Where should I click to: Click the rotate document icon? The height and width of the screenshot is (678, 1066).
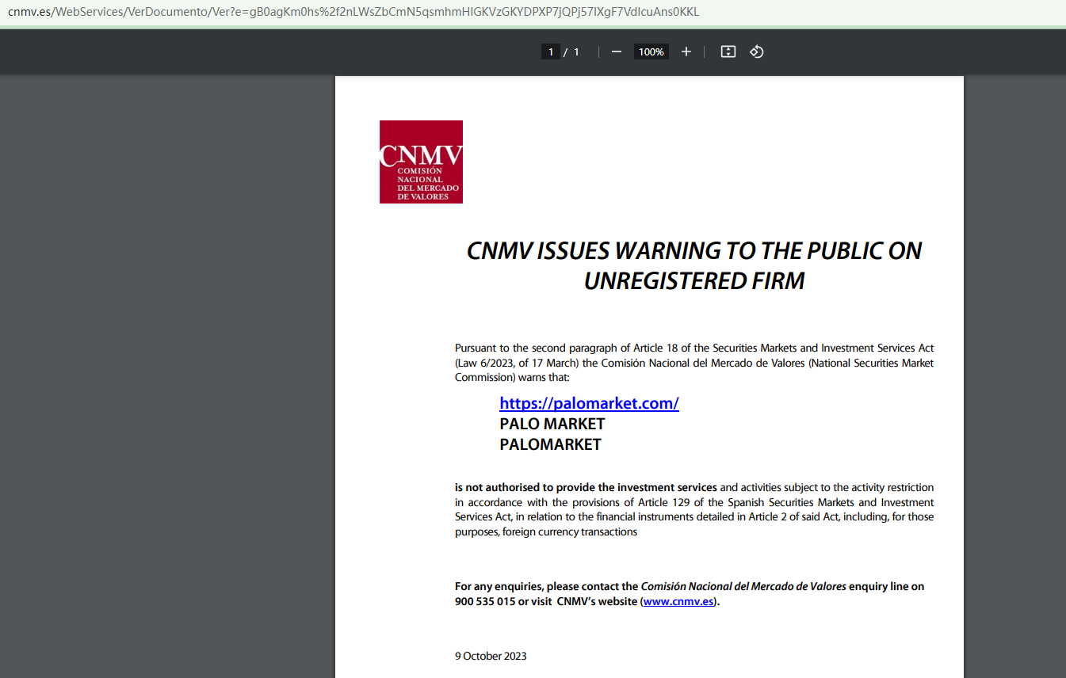click(x=757, y=51)
